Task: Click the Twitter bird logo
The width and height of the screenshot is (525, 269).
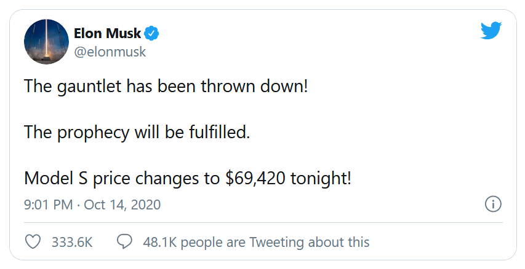Action: [491, 31]
